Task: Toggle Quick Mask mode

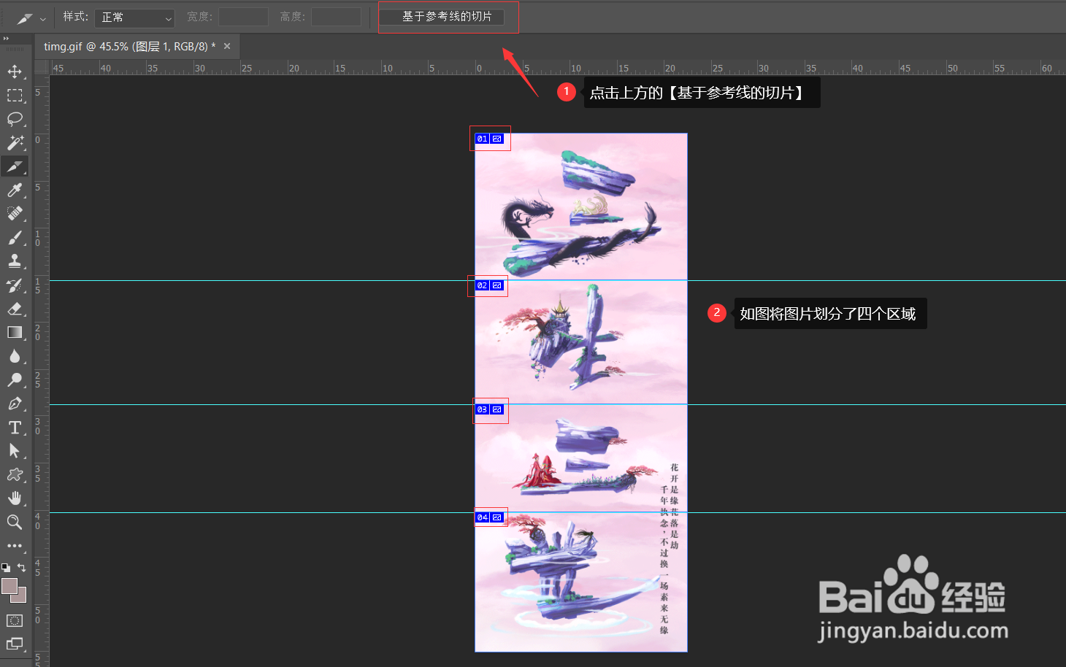Action: (x=15, y=620)
